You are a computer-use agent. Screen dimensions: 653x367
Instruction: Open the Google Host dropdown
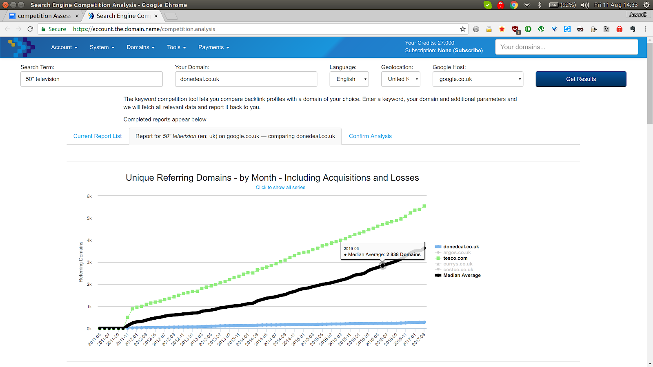[x=478, y=79]
